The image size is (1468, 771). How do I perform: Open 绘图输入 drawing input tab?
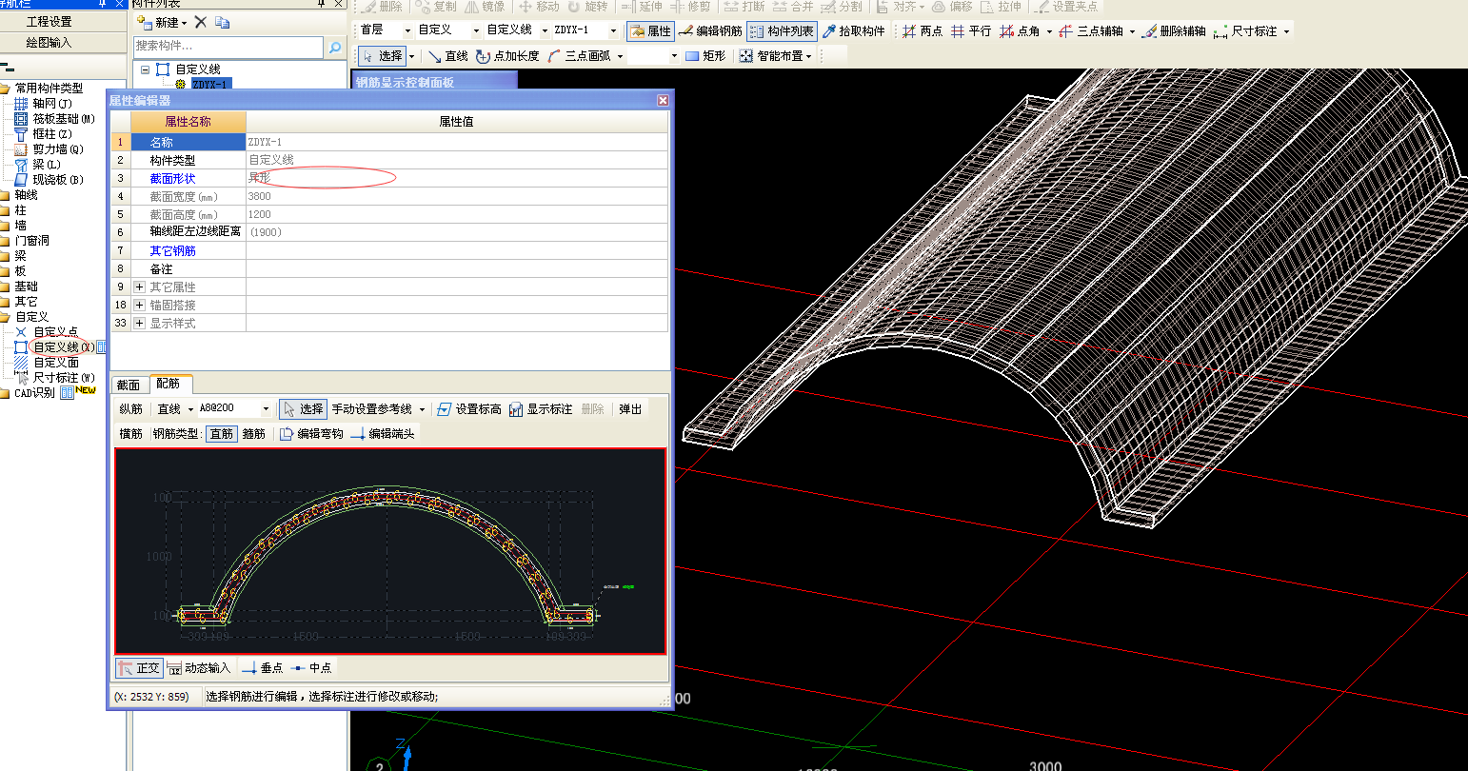pyautogui.click(x=50, y=43)
